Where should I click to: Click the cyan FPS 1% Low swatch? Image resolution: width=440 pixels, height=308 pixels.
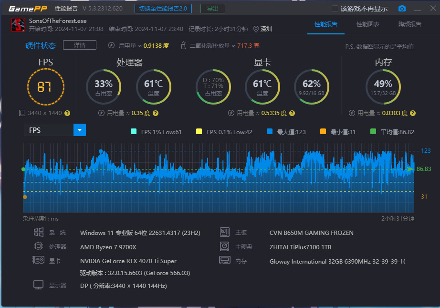click(134, 131)
